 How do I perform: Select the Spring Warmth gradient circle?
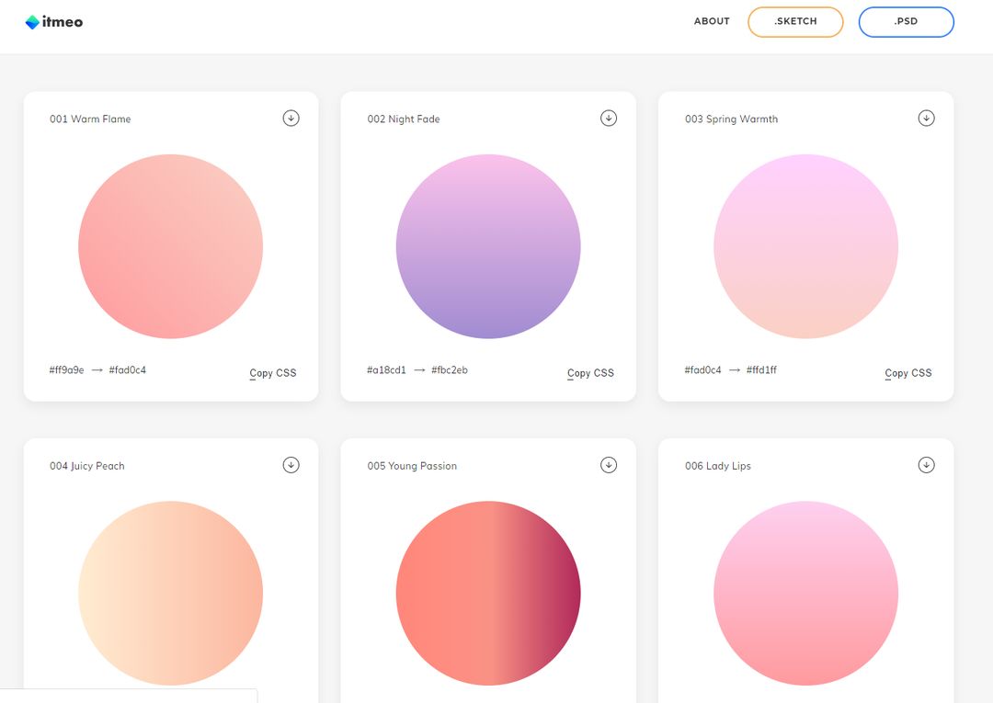806,246
